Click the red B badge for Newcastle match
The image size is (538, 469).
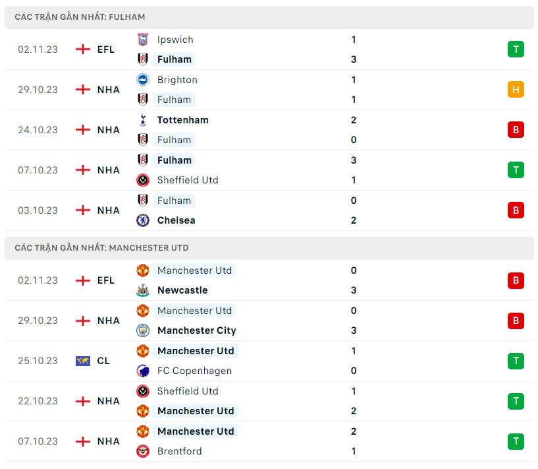pyautogui.click(x=516, y=280)
